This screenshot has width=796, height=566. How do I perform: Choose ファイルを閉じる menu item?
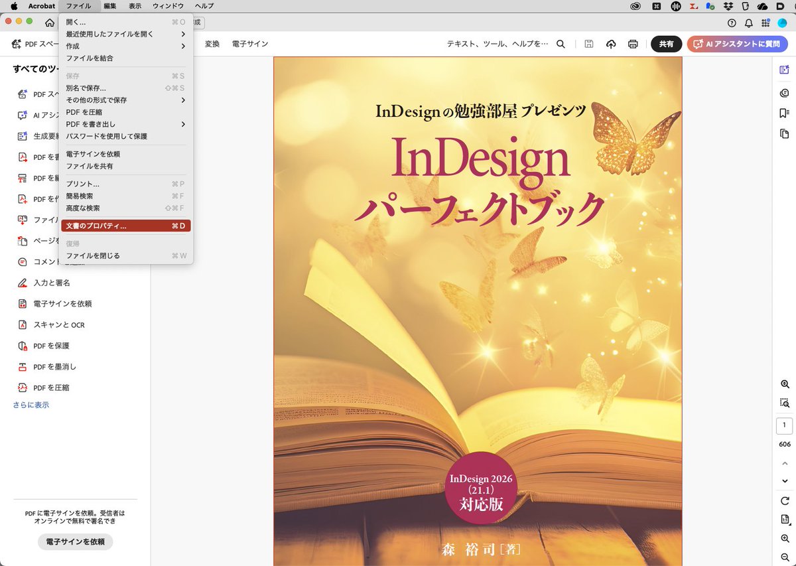[x=126, y=255]
